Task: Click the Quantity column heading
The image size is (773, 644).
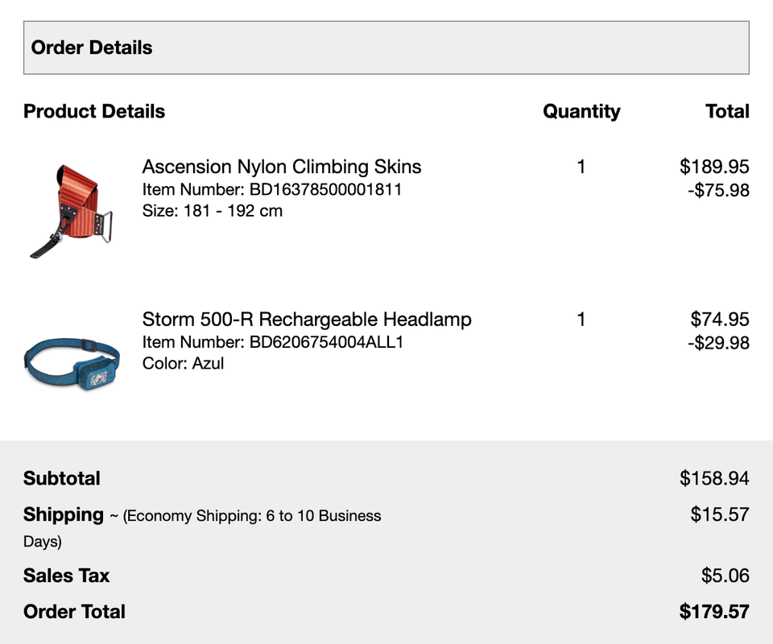Action: [581, 112]
